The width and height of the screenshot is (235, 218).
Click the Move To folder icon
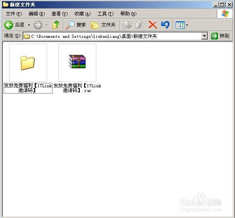[x=127, y=25]
